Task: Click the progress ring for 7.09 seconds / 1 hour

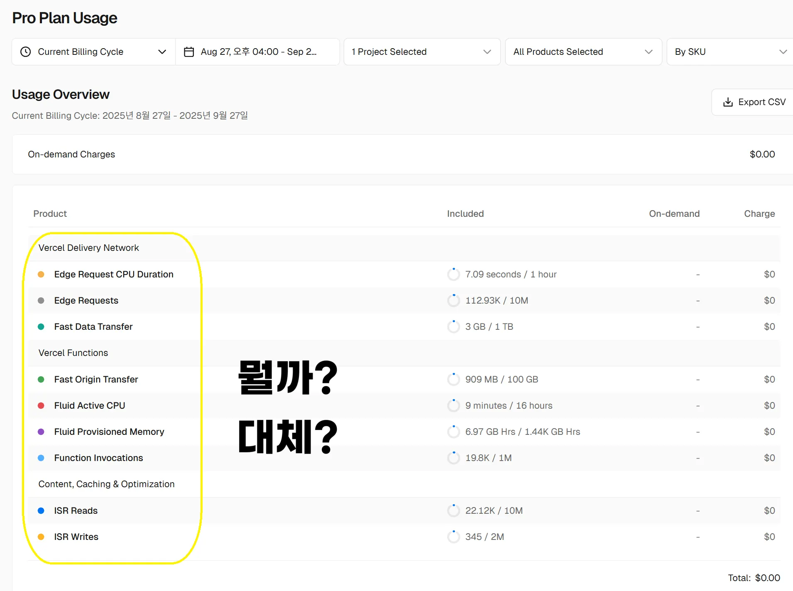Action: (x=453, y=275)
